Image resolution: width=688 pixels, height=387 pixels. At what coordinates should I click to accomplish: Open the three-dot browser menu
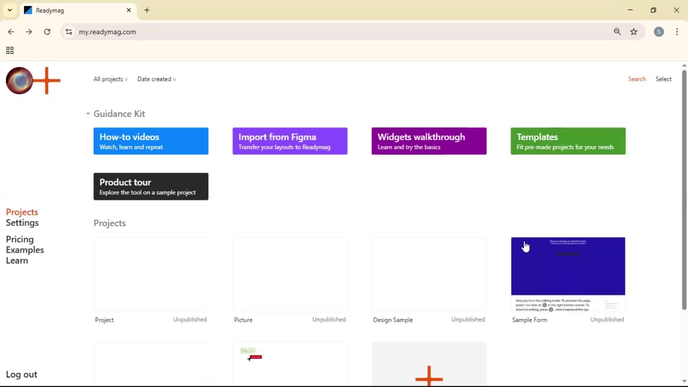coord(677,32)
